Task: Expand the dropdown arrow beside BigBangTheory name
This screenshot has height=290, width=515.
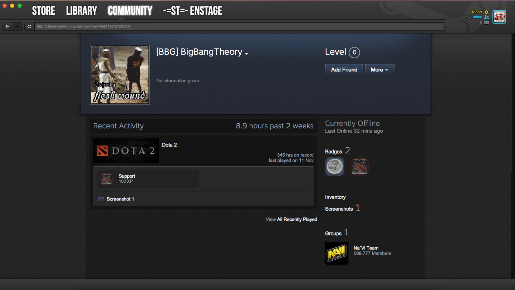Action: click(246, 53)
